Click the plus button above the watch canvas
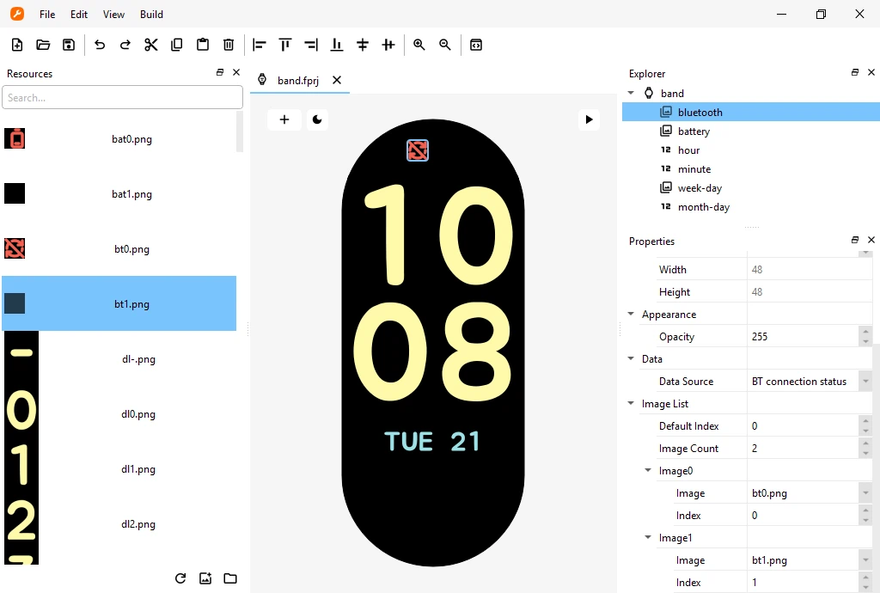This screenshot has height=593, width=880. pos(284,119)
